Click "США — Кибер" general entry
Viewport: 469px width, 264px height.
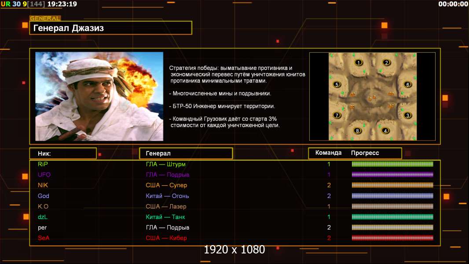coord(166,238)
